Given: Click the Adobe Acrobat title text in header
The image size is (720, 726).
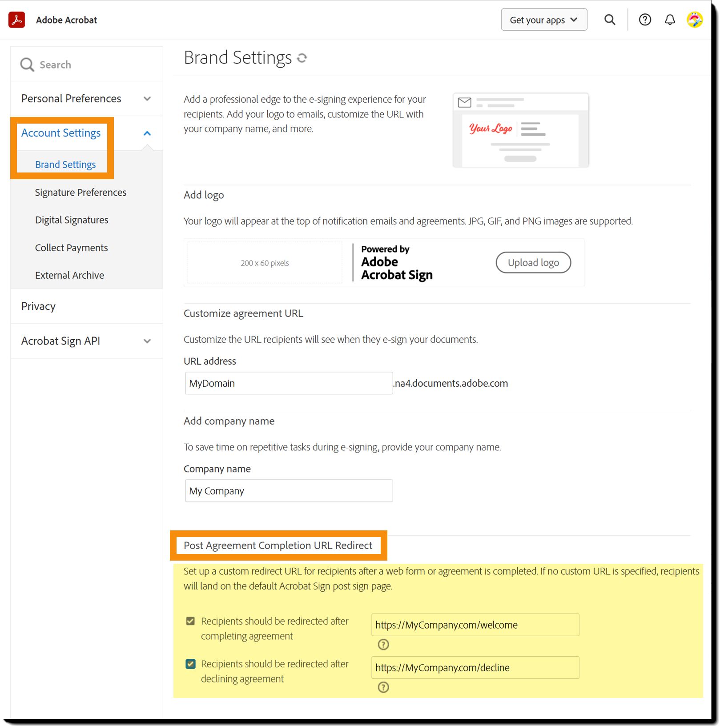Looking at the screenshot, I should (66, 20).
